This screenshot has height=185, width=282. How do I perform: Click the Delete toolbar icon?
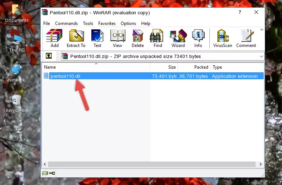[138, 38]
